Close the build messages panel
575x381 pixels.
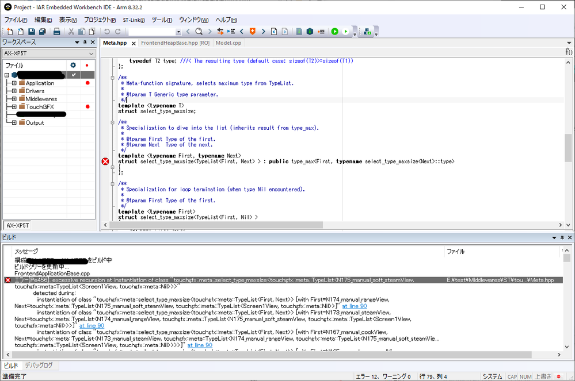tap(570, 237)
